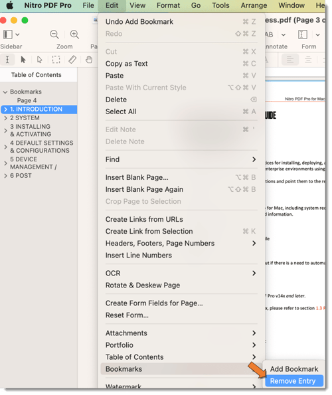Open the Form tool dropdown arrow

pos(318,35)
